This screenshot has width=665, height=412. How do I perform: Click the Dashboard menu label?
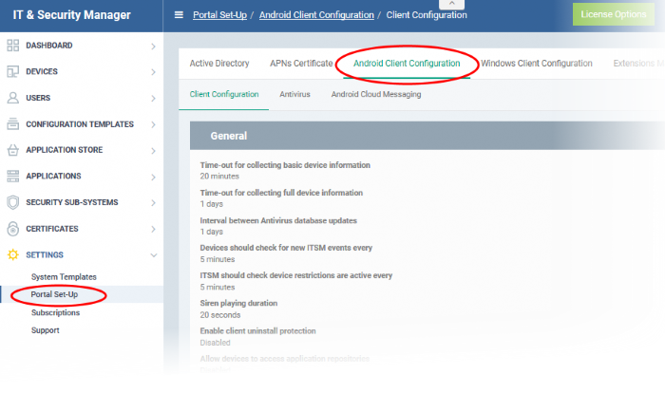tap(49, 46)
